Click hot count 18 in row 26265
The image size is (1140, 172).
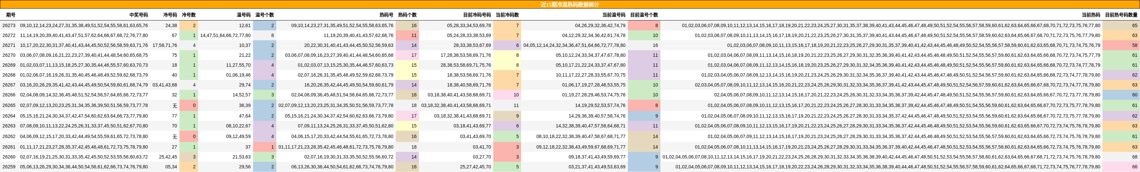click(407, 105)
